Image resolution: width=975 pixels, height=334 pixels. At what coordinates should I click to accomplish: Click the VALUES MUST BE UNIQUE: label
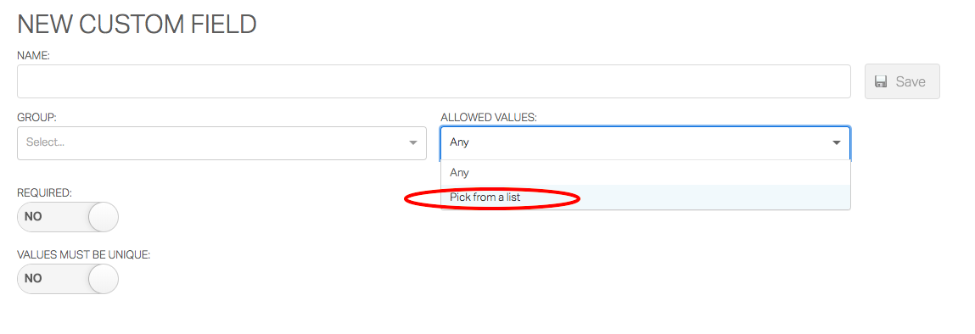coord(83,254)
